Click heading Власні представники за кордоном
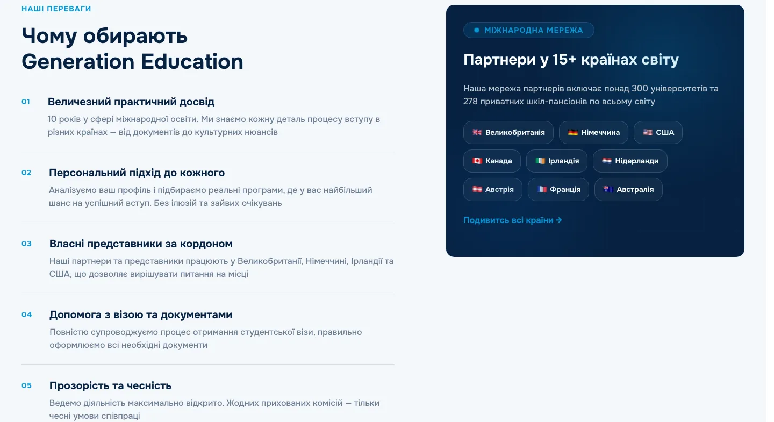774x422 pixels. coord(141,244)
